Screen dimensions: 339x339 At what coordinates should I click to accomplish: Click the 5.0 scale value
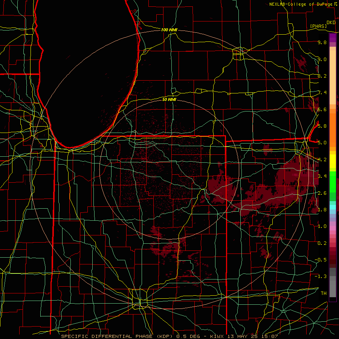tap(322, 143)
